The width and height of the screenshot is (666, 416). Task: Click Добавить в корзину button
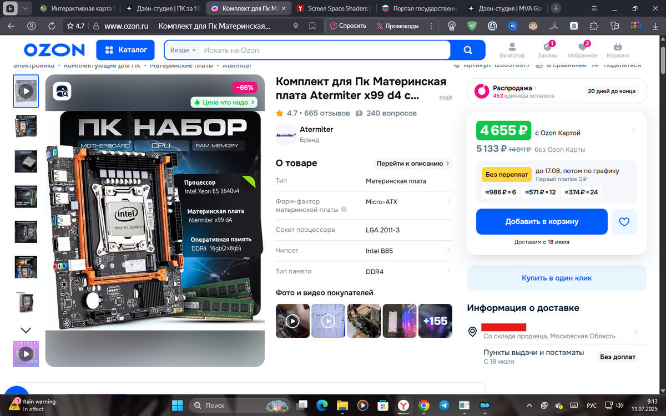[542, 222]
